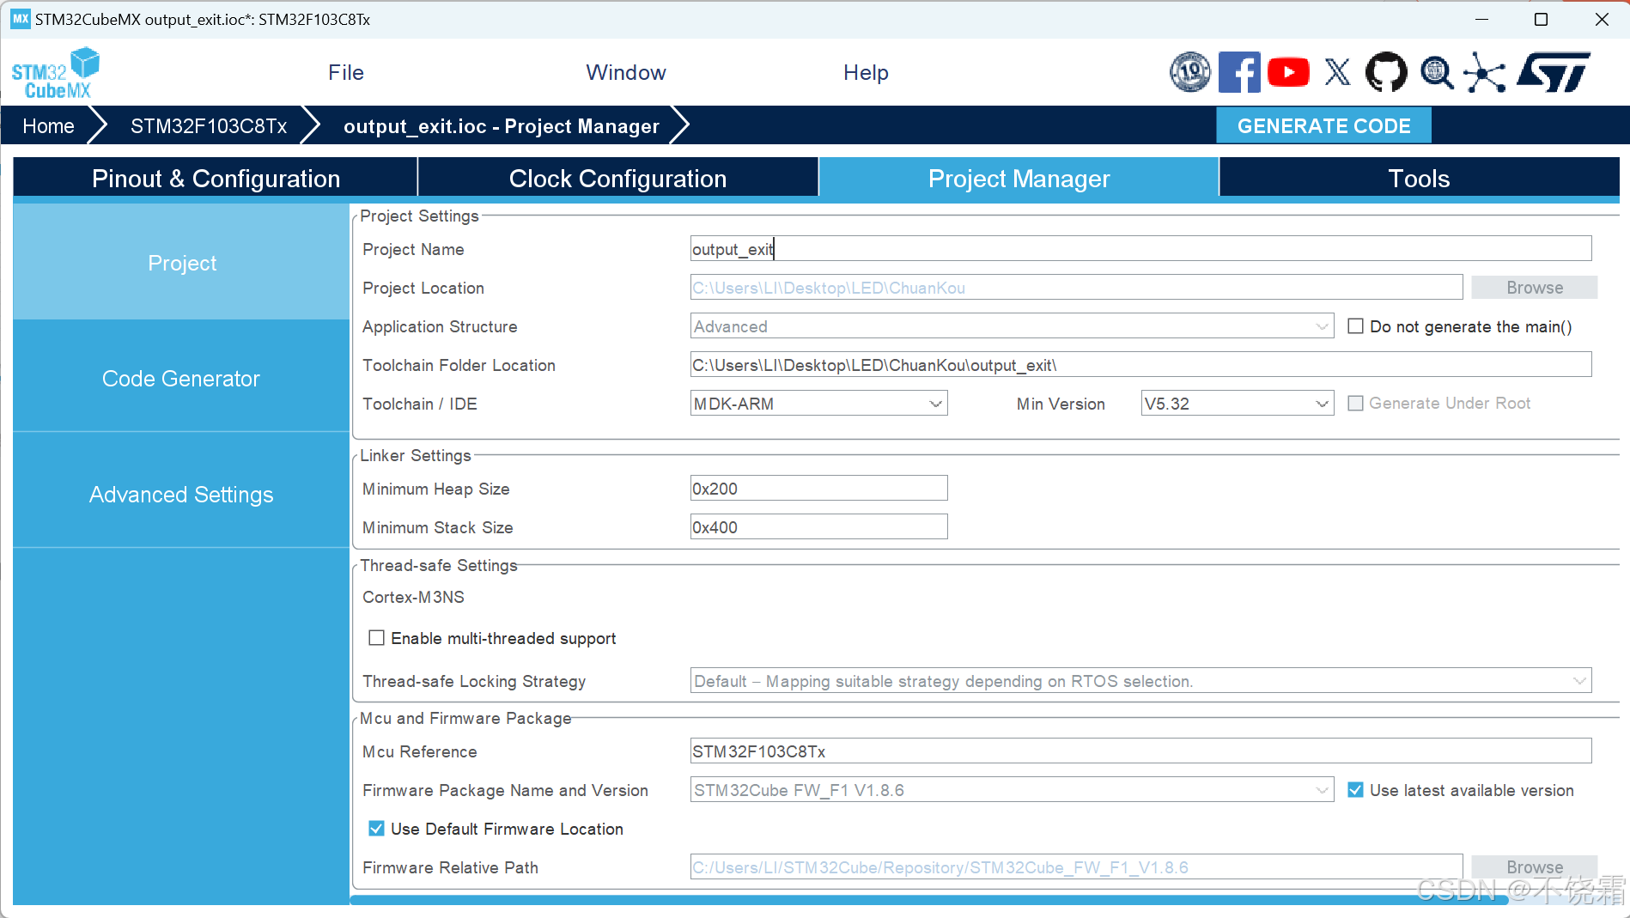This screenshot has width=1630, height=918.
Task: Uncheck 'Use Default Firmware Location'
Action: click(376, 829)
